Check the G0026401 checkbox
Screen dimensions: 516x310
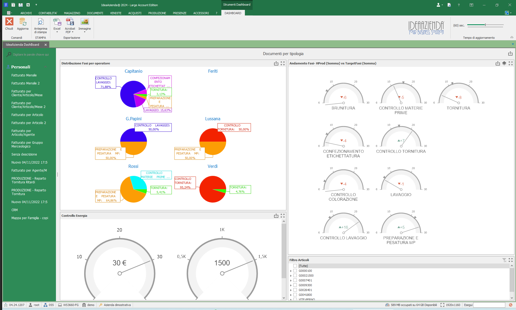coord(295,290)
